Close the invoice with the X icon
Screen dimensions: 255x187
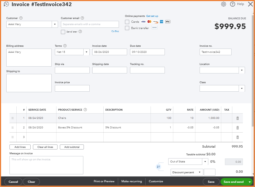pos(251,4)
